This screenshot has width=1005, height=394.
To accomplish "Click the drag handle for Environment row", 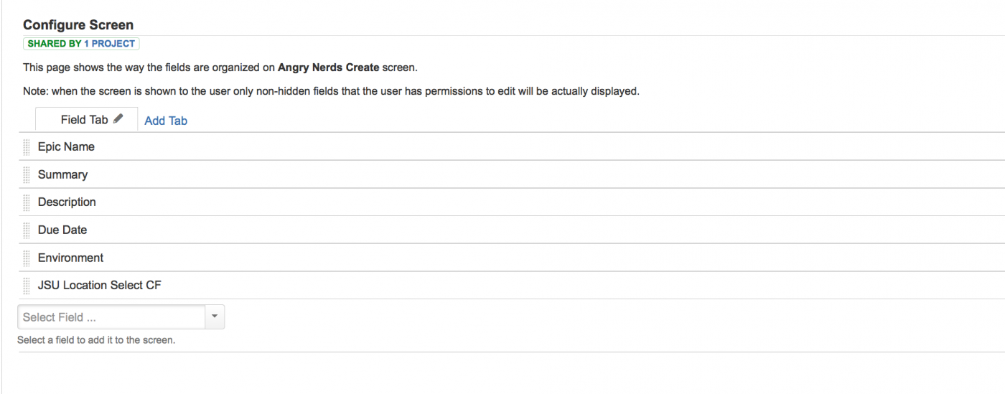I will coord(27,258).
